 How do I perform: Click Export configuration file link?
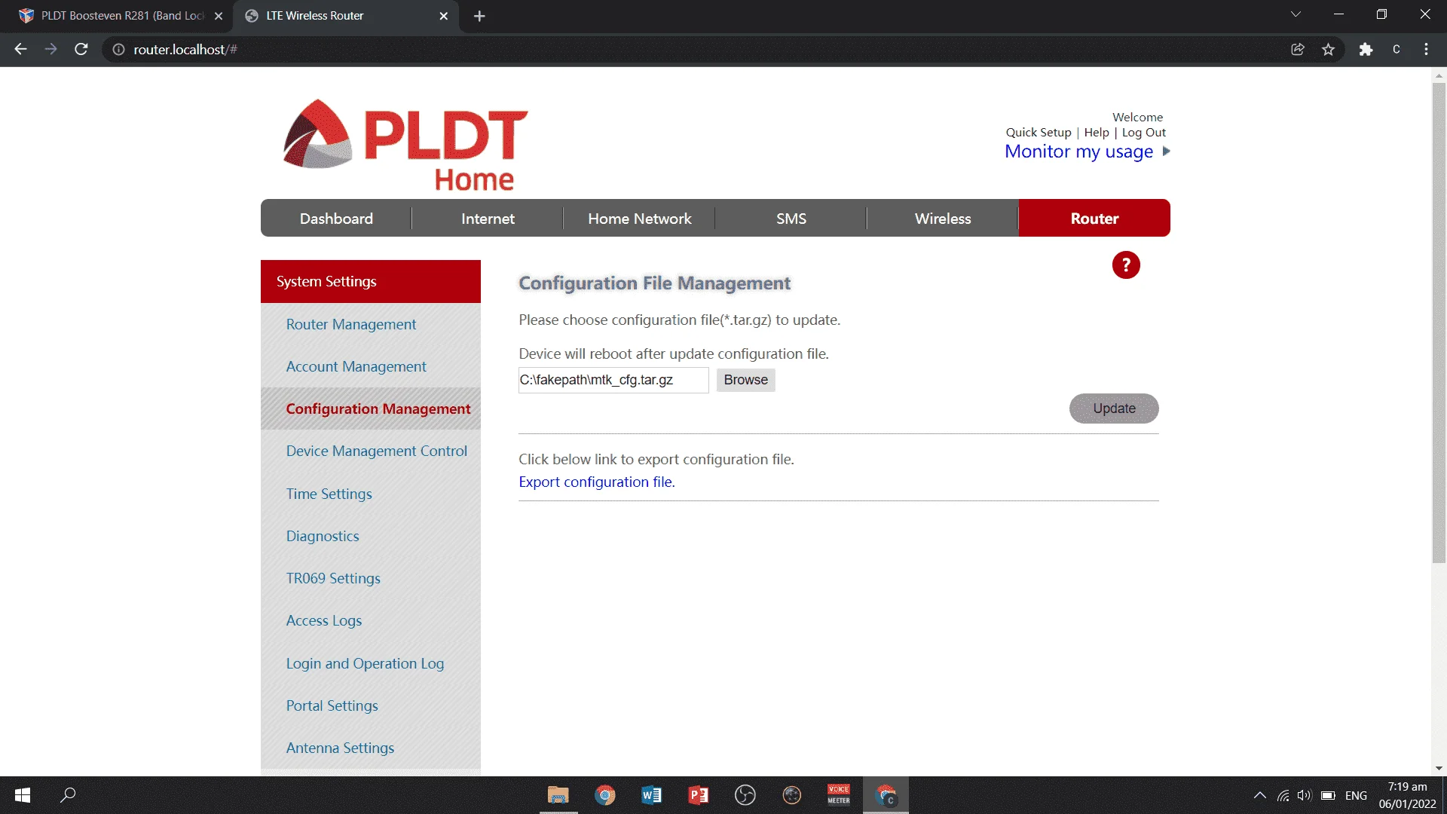[597, 482]
